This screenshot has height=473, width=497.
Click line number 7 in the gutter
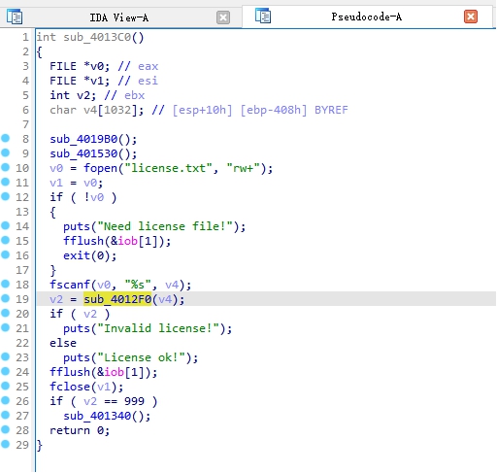coord(25,124)
